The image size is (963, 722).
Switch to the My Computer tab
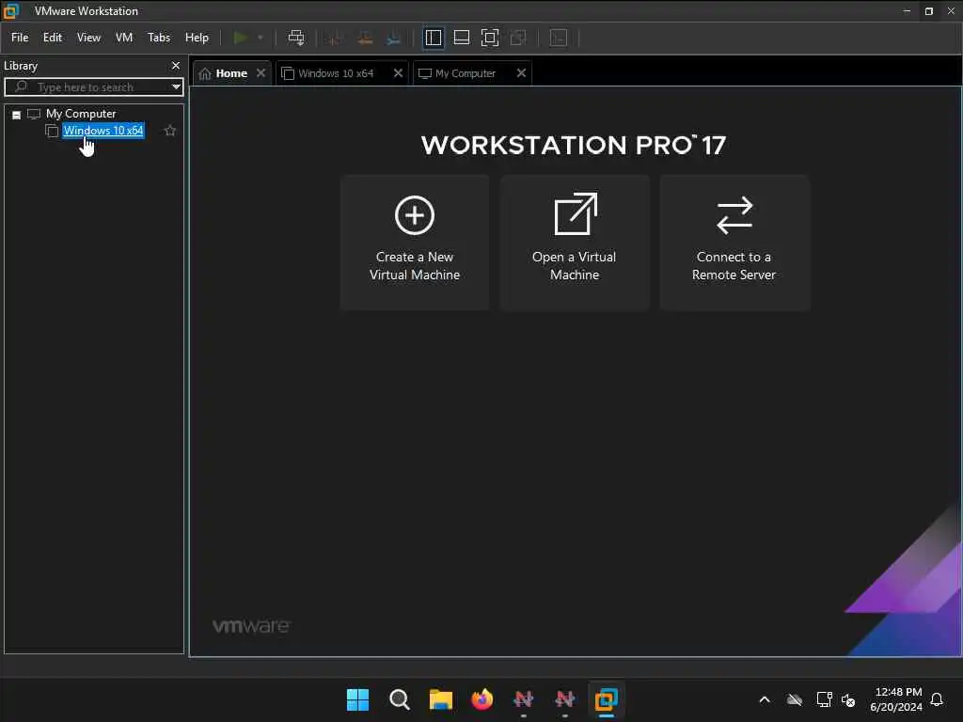click(x=465, y=73)
